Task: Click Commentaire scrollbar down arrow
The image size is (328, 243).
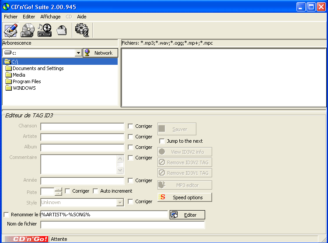Action: (120, 170)
